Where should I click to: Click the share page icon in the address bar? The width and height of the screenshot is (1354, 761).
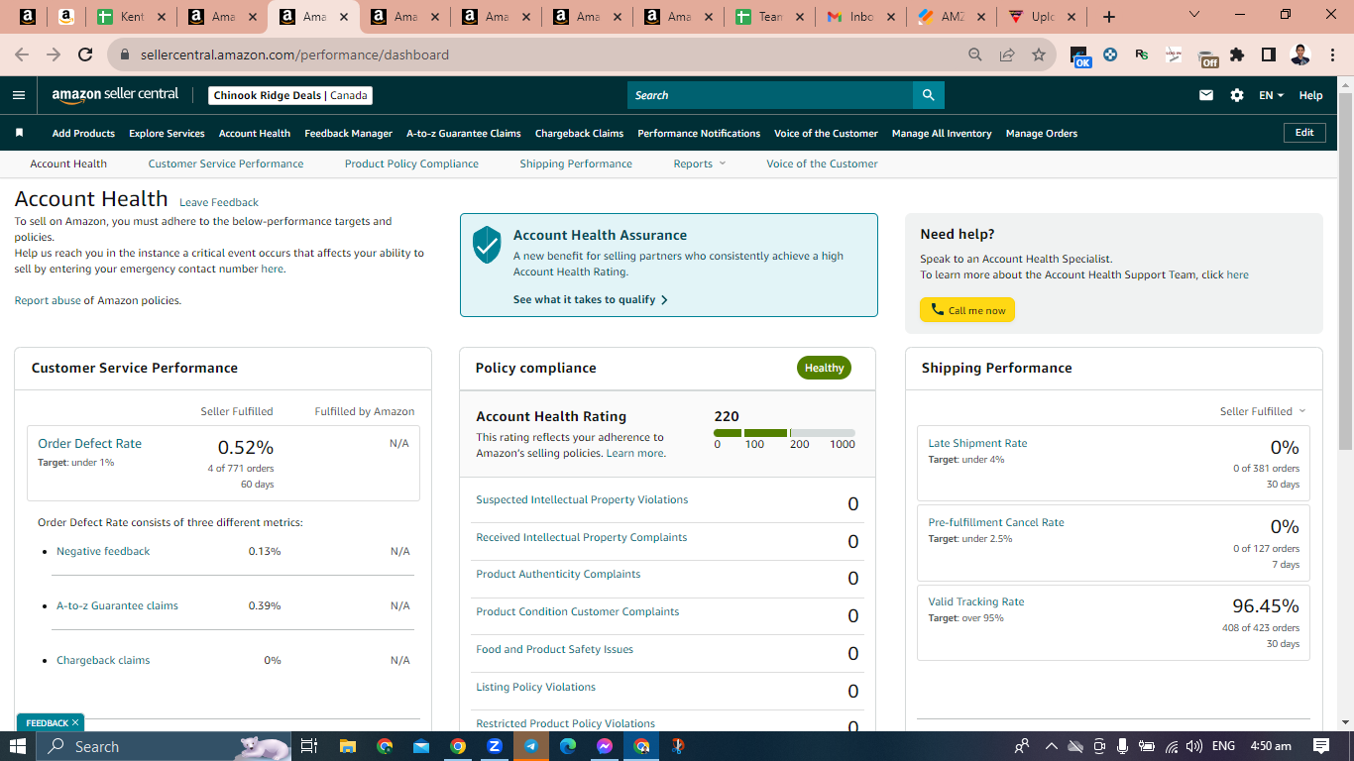click(x=1007, y=55)
